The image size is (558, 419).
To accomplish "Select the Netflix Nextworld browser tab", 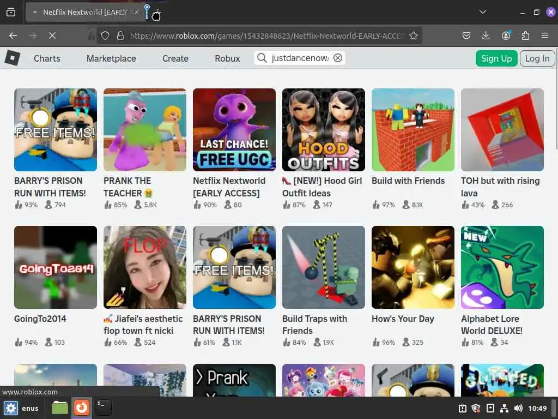I will coord(86,12).
